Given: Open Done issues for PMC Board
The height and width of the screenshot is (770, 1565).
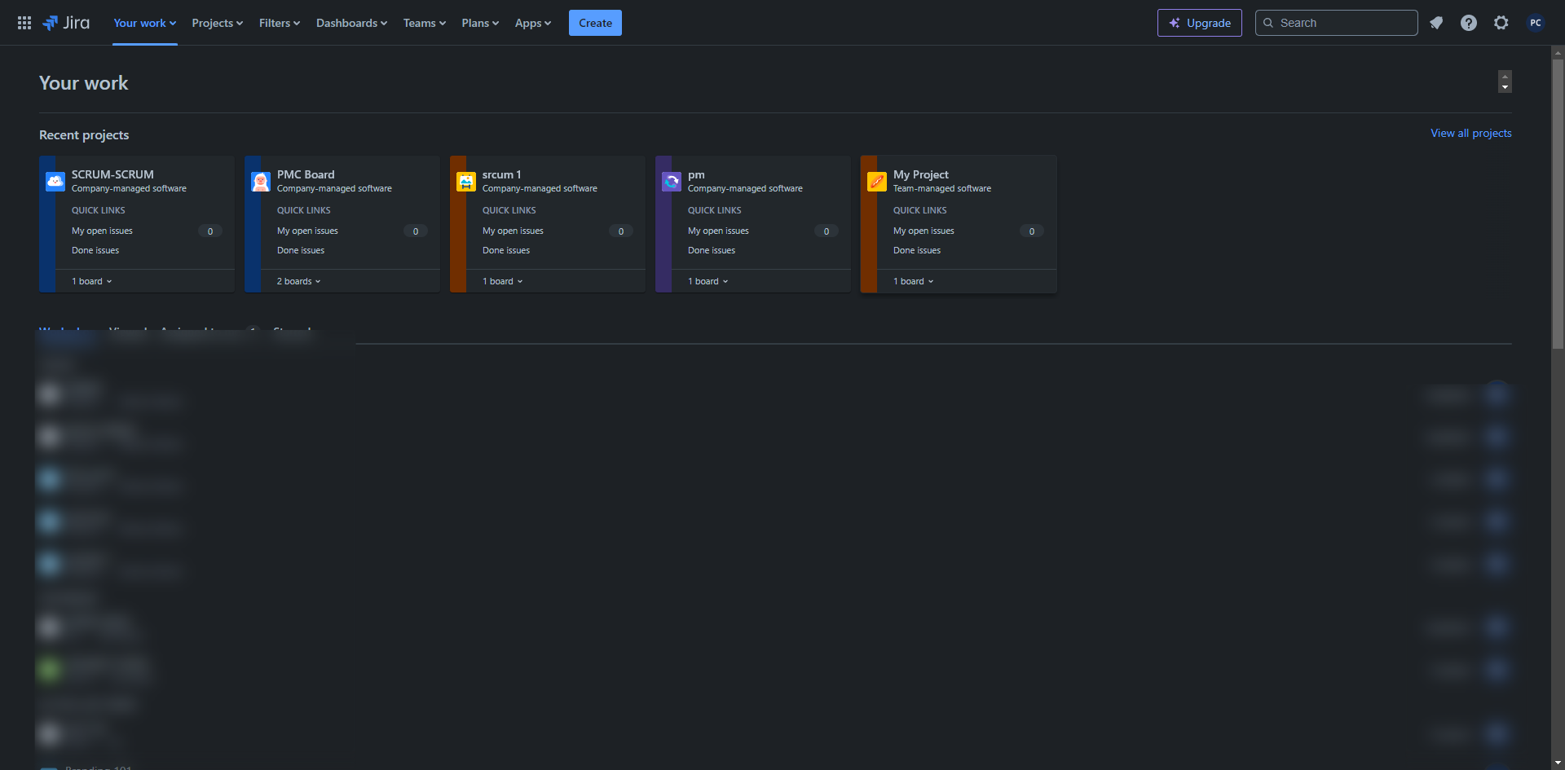Looking at the screenshot, I should coord(301,250).
